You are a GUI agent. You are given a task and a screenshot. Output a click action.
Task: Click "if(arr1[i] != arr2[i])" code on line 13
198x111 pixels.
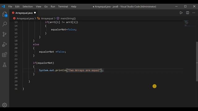[x=62, y=22]
